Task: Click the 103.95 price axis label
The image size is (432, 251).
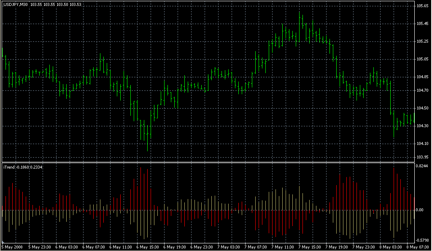Action: coord(423,157)
